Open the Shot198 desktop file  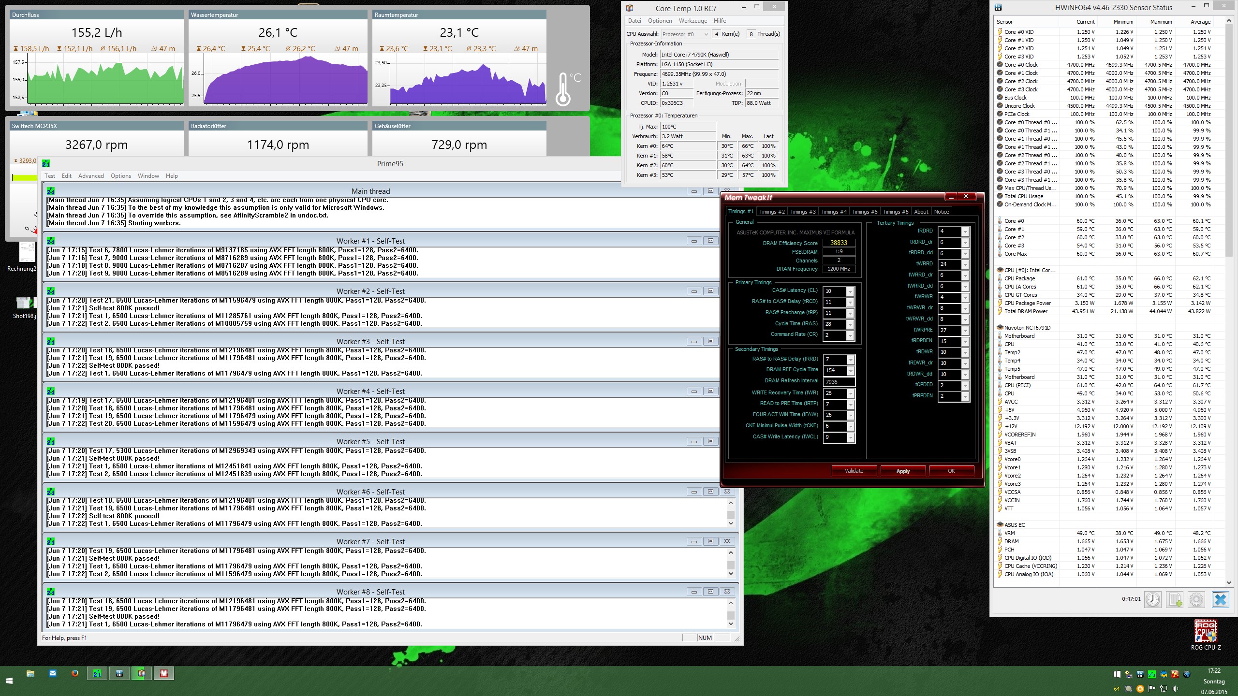(x=25, y=307)
